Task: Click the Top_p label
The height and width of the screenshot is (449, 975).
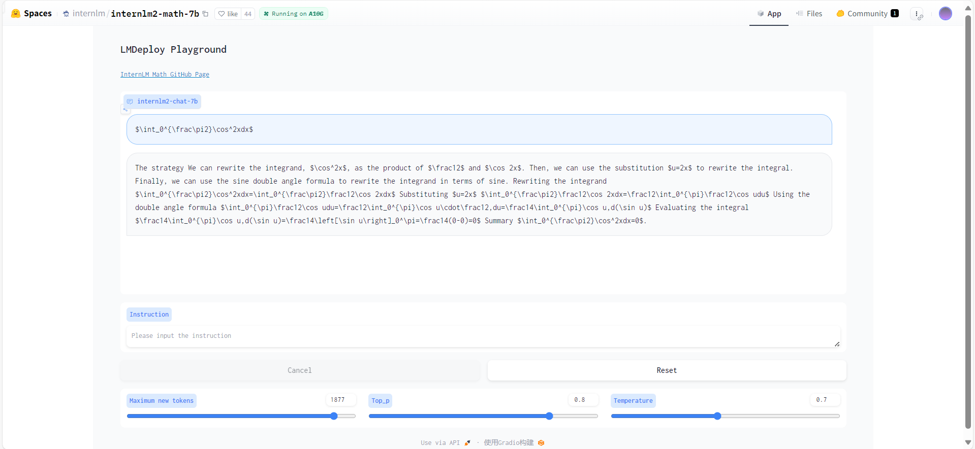Action: (x=380, y=401)
